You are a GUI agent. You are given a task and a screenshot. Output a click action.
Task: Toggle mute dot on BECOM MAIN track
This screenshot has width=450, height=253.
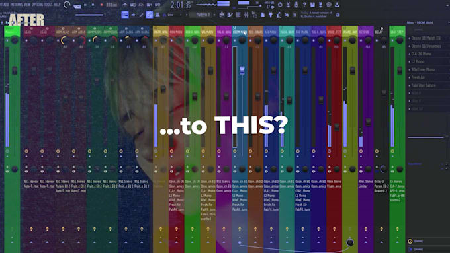(235, 40)
